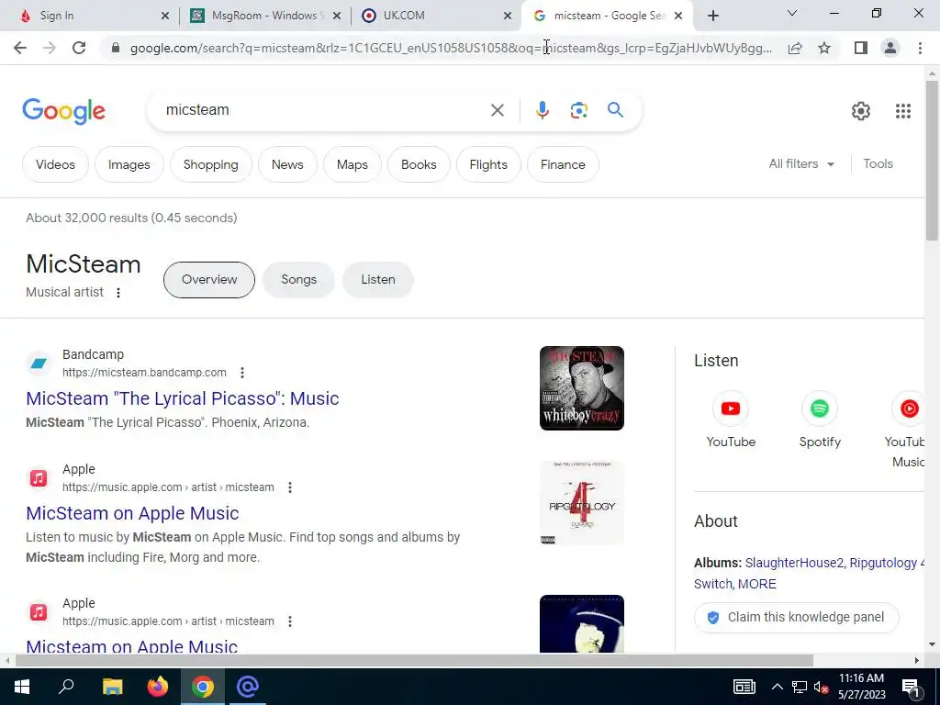Click the vertical page scrollbar
This screenshot has width=940, height=705.
click(x=932, y=160)
